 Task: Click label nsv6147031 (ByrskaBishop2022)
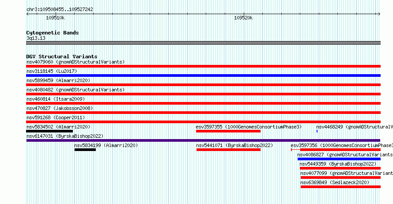[65, 136]
